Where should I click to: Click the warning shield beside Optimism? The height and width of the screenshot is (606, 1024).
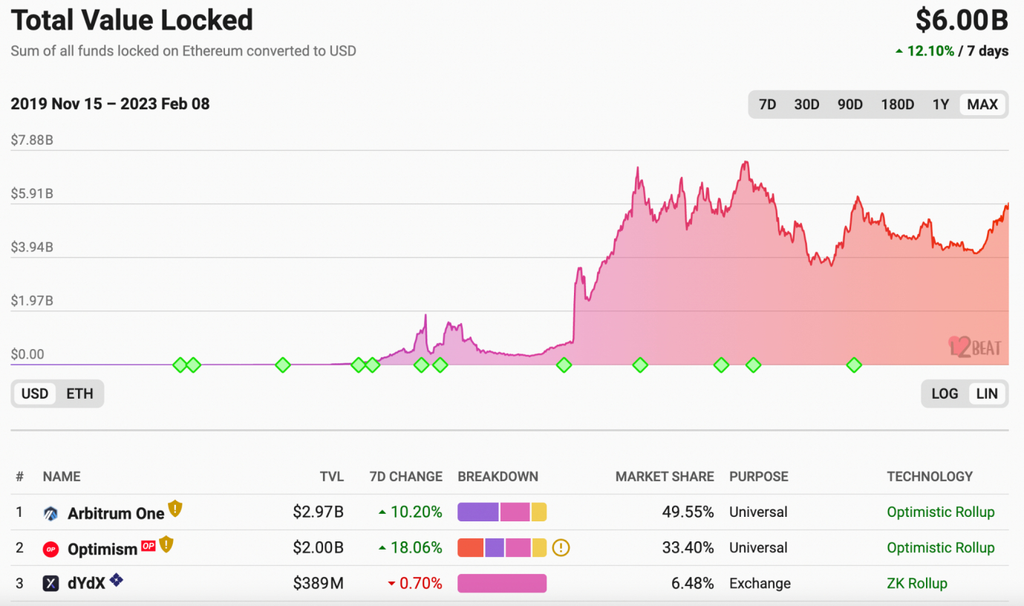(166, 545)
